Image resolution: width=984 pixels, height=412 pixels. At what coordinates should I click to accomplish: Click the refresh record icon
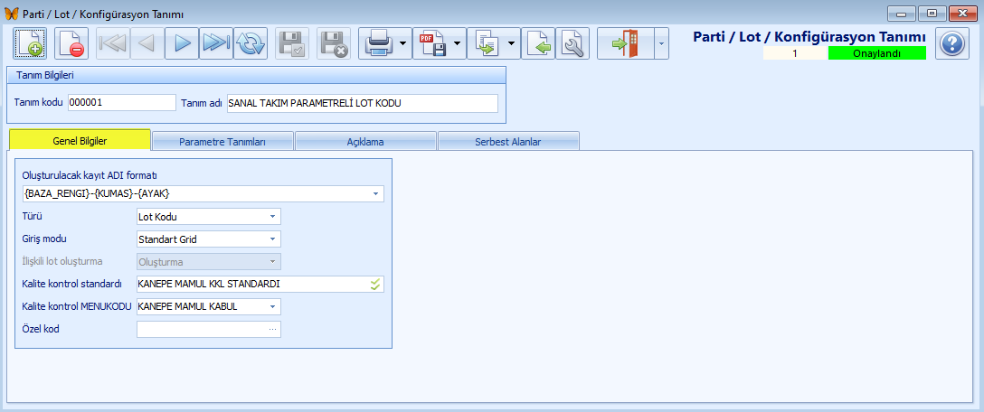tap(251, 43)
